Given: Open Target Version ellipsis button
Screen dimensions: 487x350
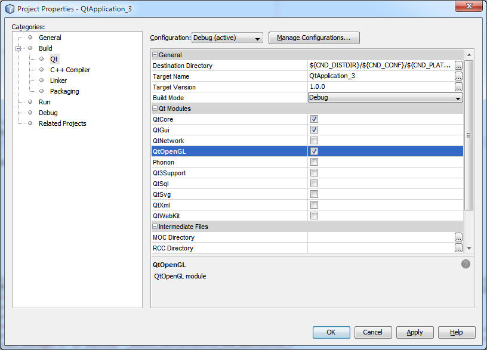Looking at the screenshot, I should tap(458, 87).
